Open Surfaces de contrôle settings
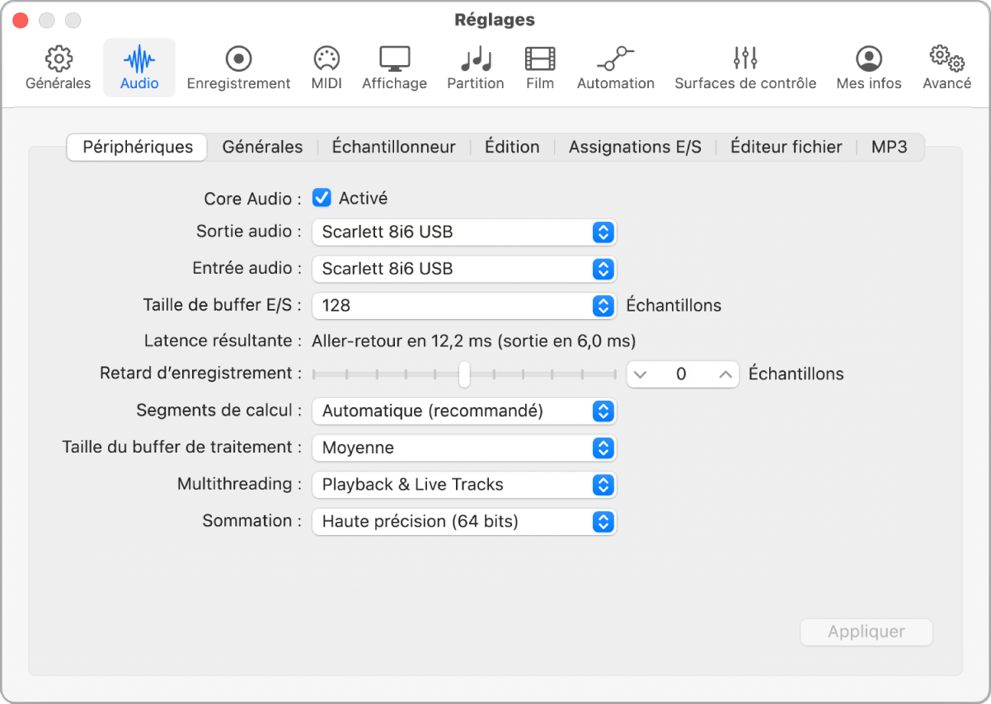Image resolution: width=991 pixels, height=704 pixels. (744, 66)
